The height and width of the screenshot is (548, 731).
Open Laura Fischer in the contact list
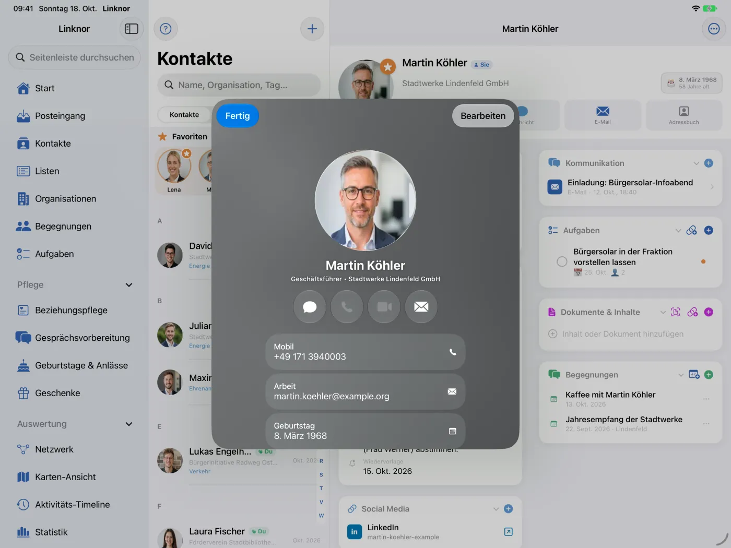(239, 536)
